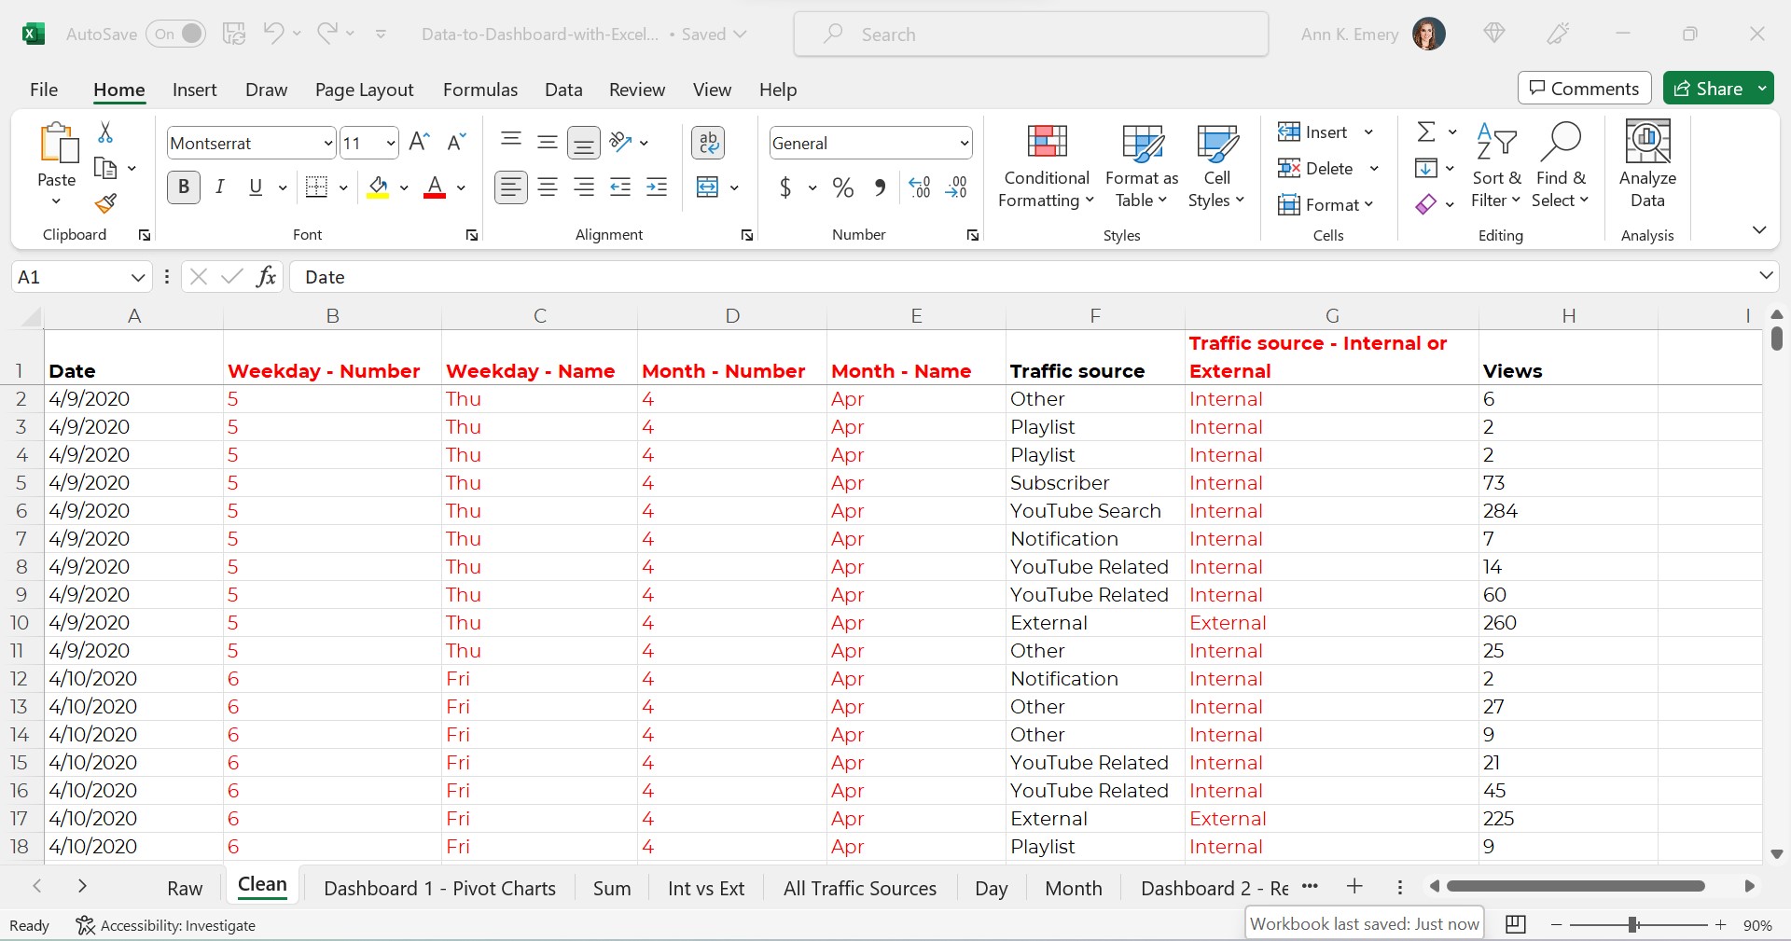
Task: Click Decrease Decimal icon
Action: coord(956,187)
